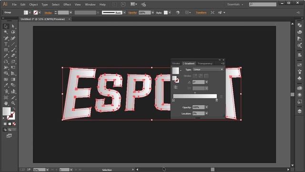The width and height of the screenshot is (305, 172).
Task: Open gradient Location dropdown
Action: (206, 113)
